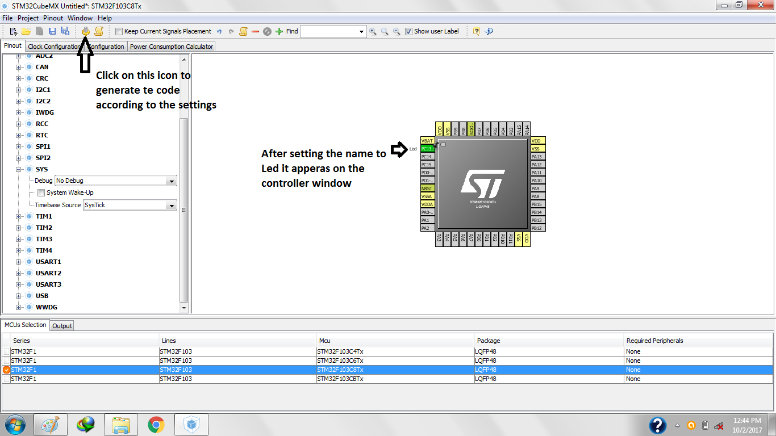
Task: Check the STM32F103C4Tx row checkbox
Action: pyautogui.click(x=6, y=352)
